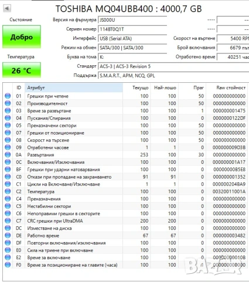
Task: Click the blue status orb for attribute 01
Action: [x=8, y=96]
